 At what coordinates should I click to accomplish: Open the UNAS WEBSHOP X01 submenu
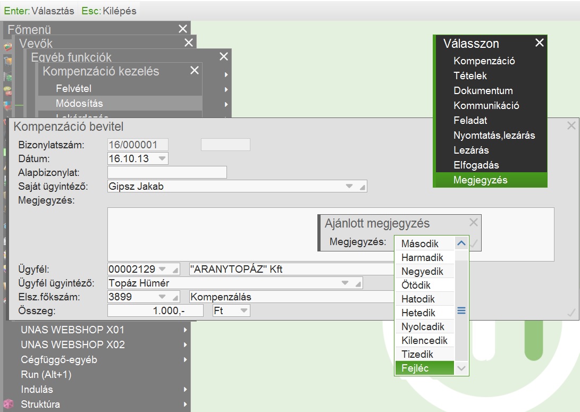(72, 330)
